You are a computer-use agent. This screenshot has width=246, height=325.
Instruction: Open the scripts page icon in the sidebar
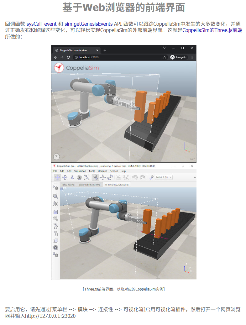click(55, 212)
